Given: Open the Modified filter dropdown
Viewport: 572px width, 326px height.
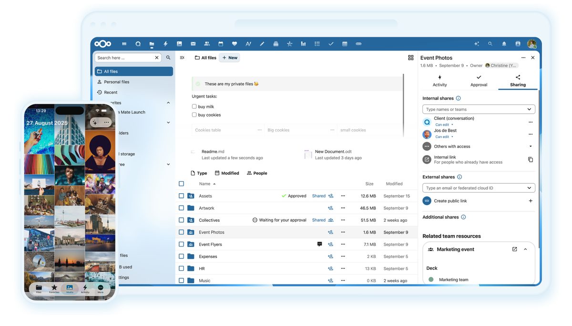Looking at the screenshot, I should (227, 173).
